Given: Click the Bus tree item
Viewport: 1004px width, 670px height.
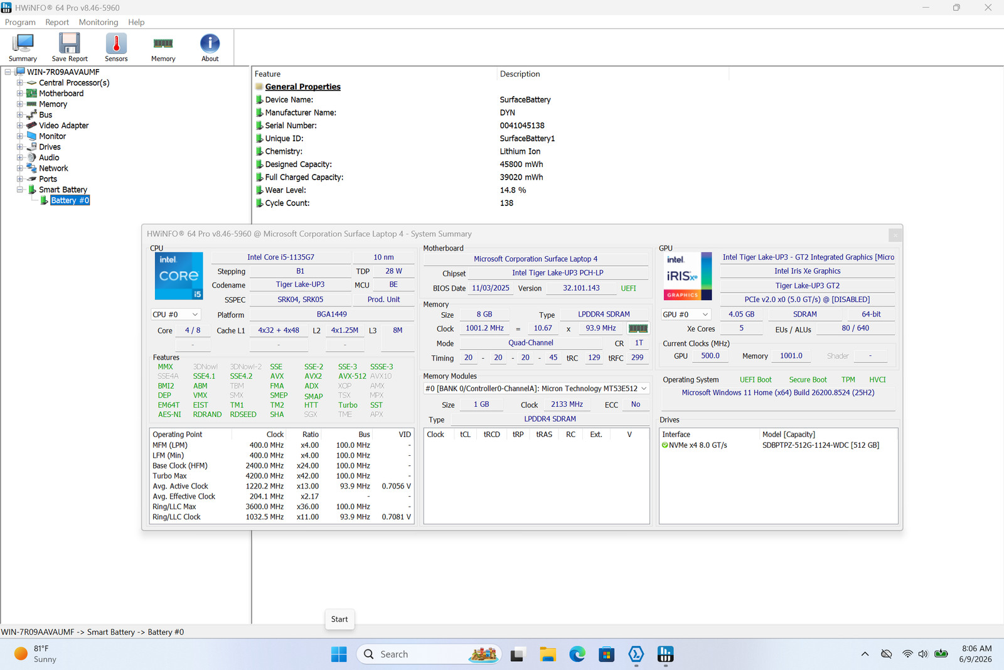Looking at the screenshot, I should click(x=45, y=115).
